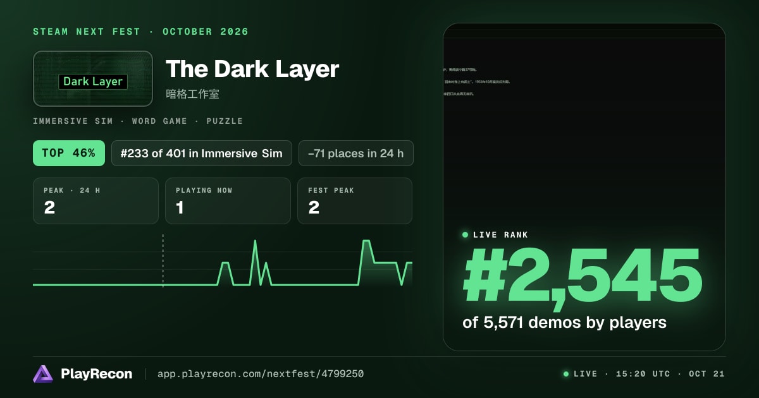759x398 pixels.
Task: Open The Dark Layer game thumbnail
Action: click(x=93, y=78)
